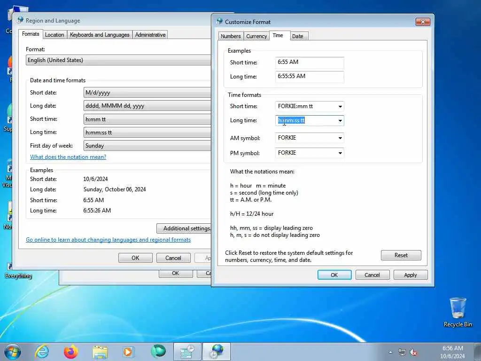
Task: Confirm Customize Format with OK
Action: tap(334, 275)
